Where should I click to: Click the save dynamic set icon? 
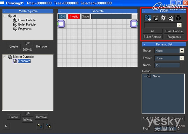click(x=49, y=126)
